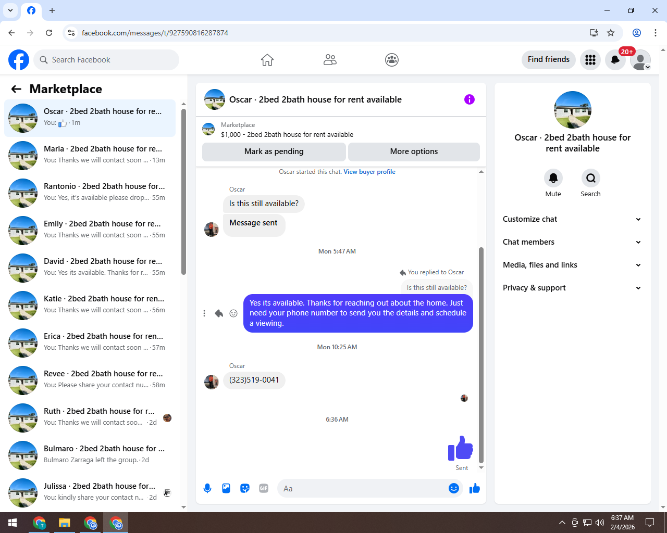Viewport: 667px width, 533px height.
Task: Go to the Home feed icon
Action: point(267,60)
